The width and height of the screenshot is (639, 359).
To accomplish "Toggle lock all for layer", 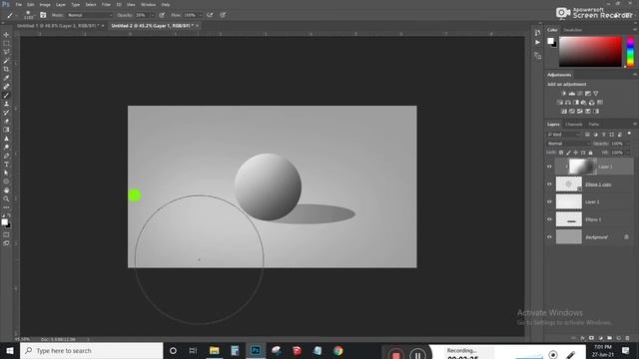I will click(x=590, y=153).
